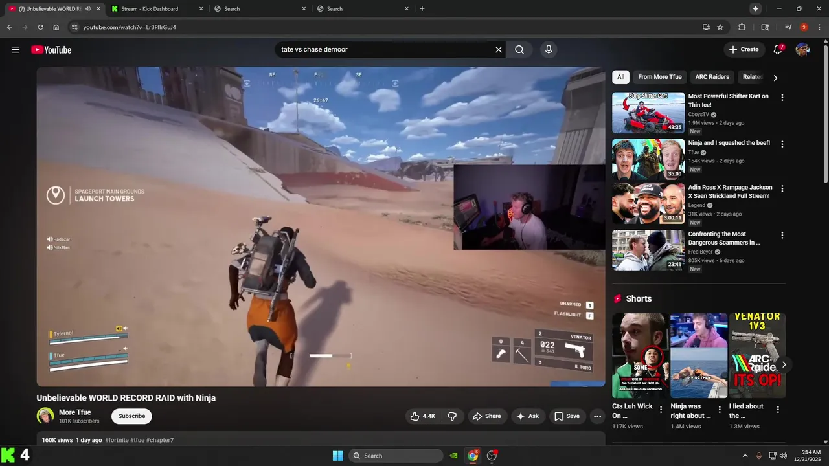Image resolution: width=829 pixels, height=466 pixels.
Task: Open the Chrome profile avatar
Action: tap(804, 27)
